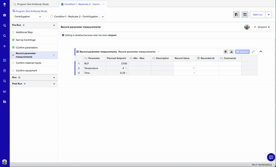The image size is (276, 167).
Task: Open the help chat bubble icon
Action: point(271,157)
